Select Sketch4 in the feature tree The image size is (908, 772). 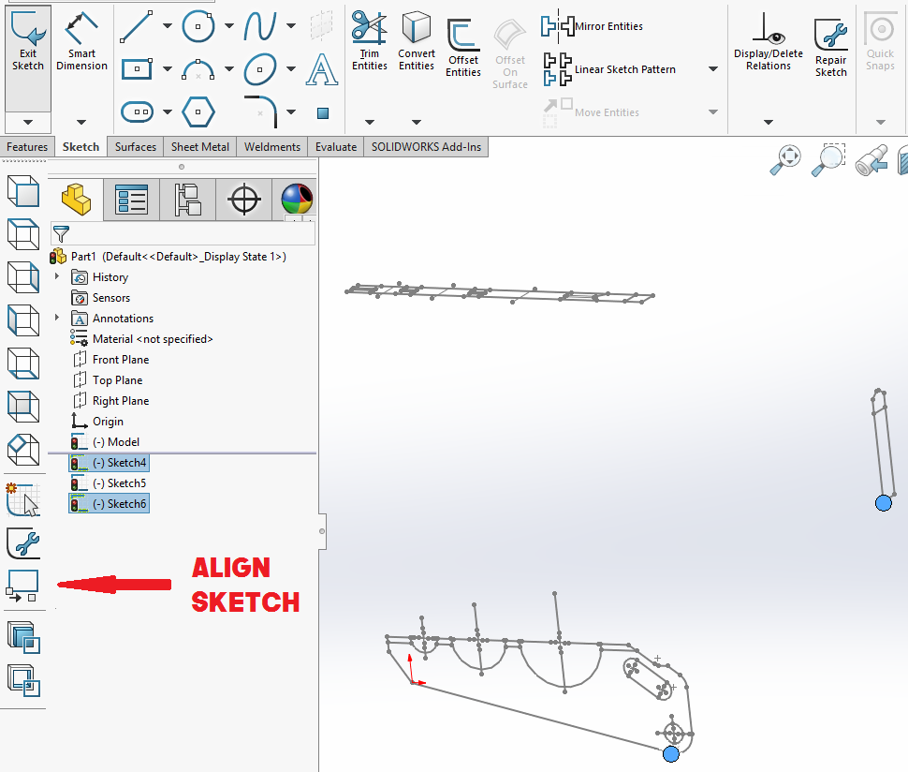pyautogui.click(x=109, y=463)
